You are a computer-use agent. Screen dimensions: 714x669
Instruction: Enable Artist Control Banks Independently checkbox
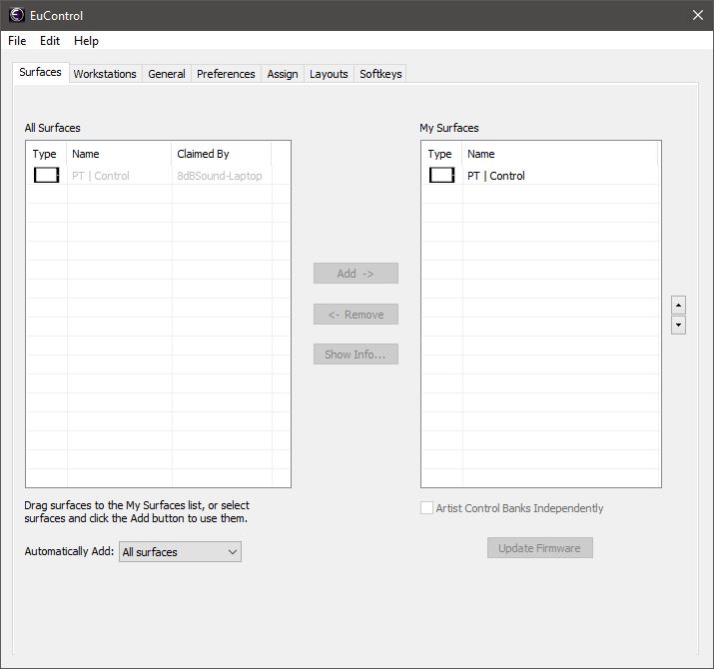tap(426, 508)
